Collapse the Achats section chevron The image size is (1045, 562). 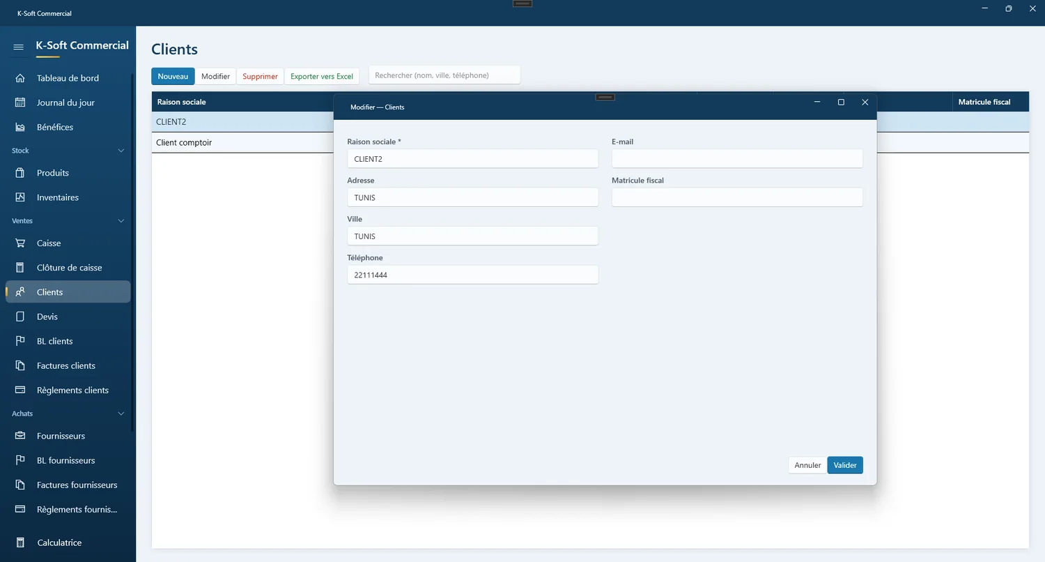[121, 413]
